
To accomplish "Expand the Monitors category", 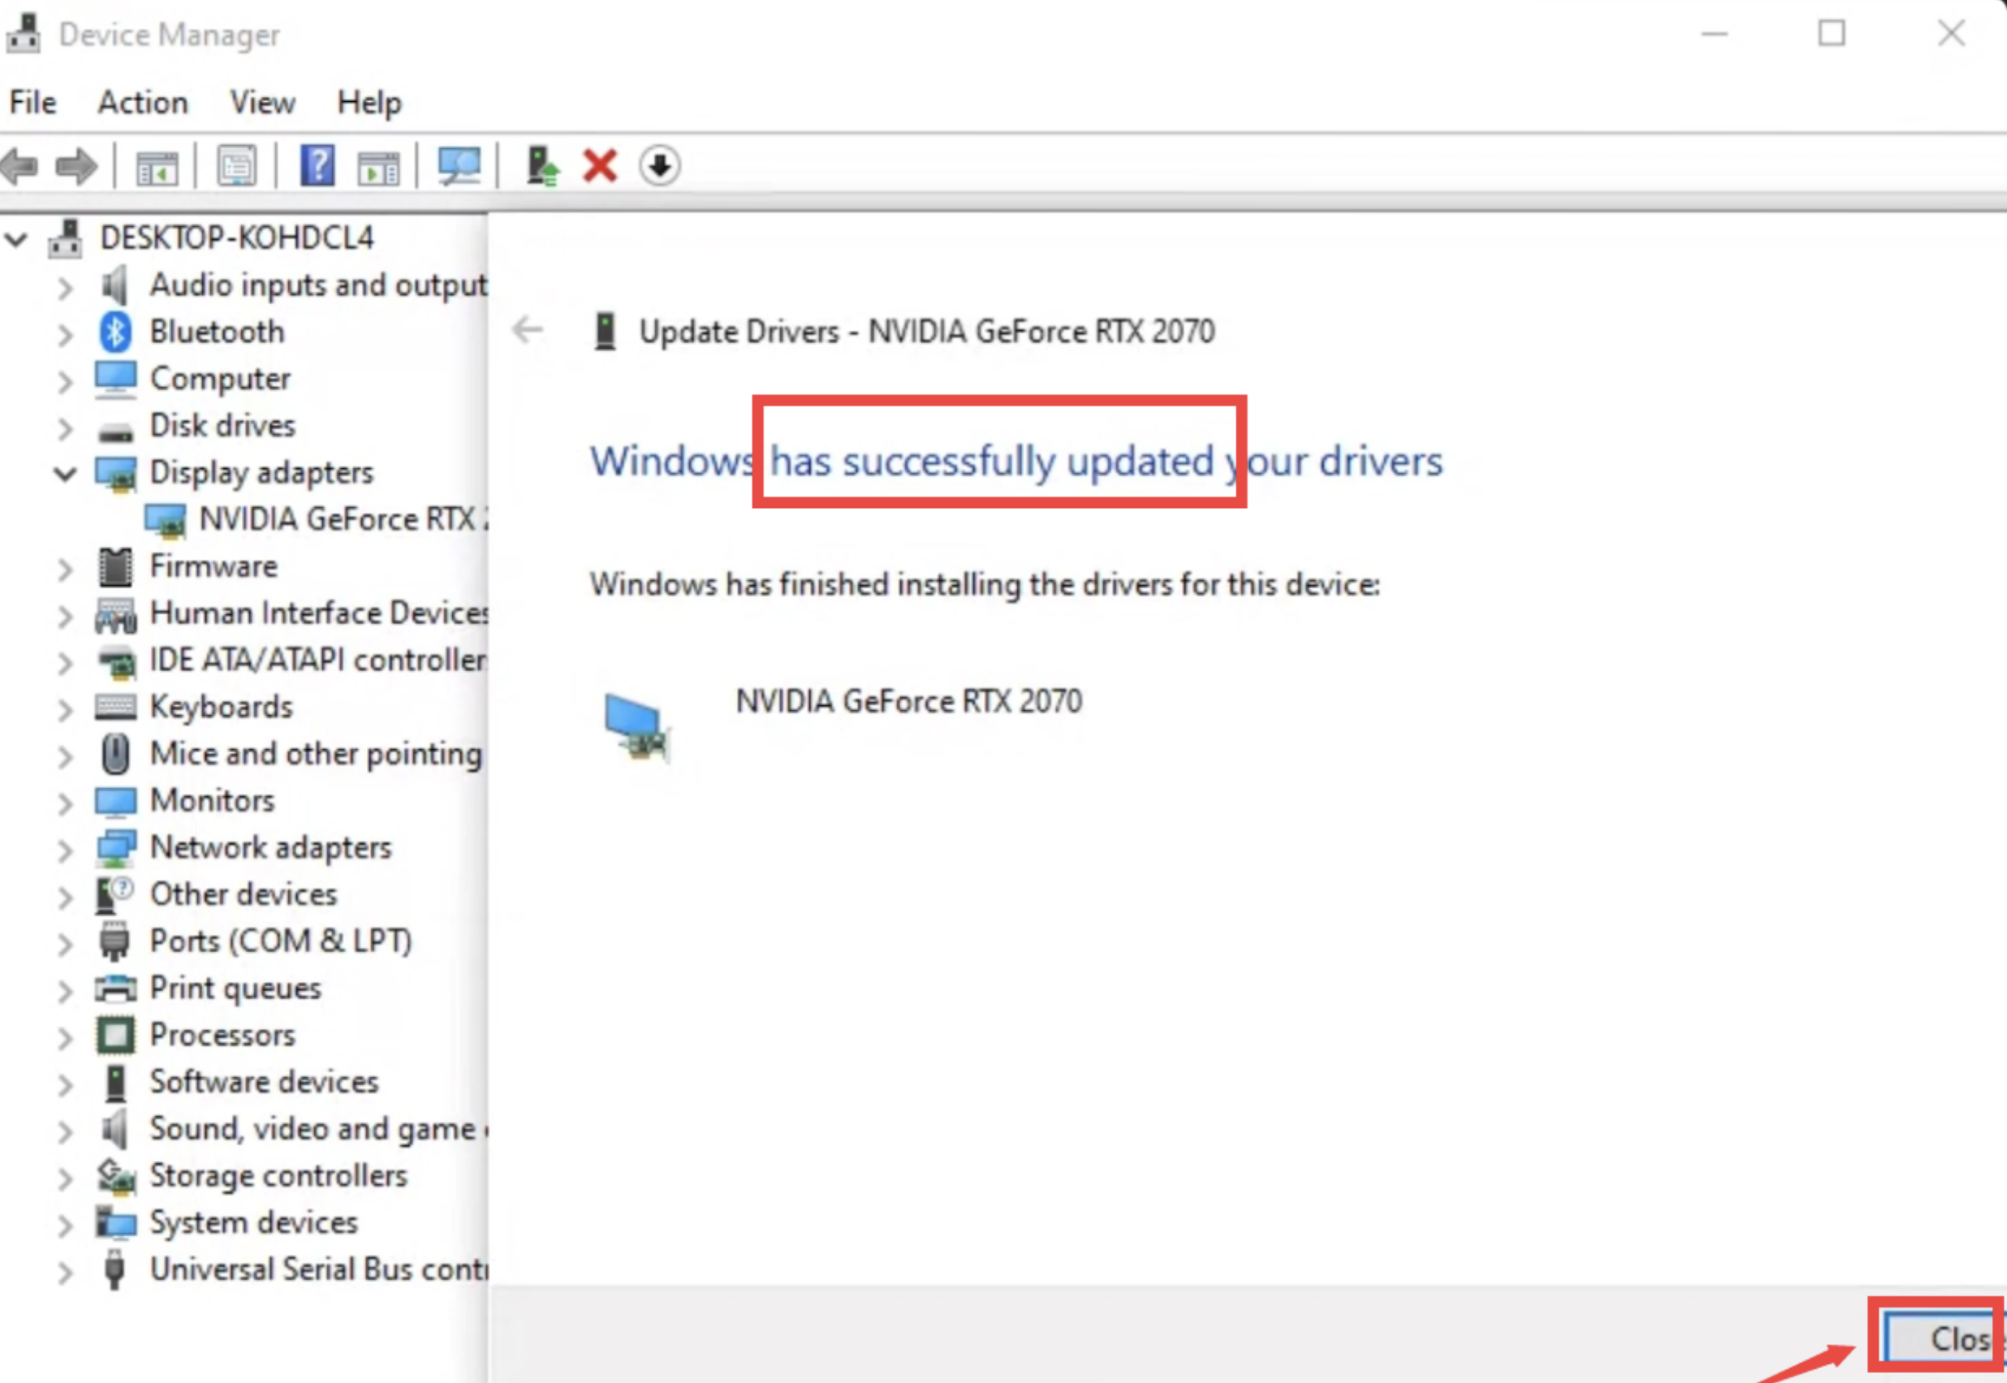I will pyautogui.click(x=65, y=802).
